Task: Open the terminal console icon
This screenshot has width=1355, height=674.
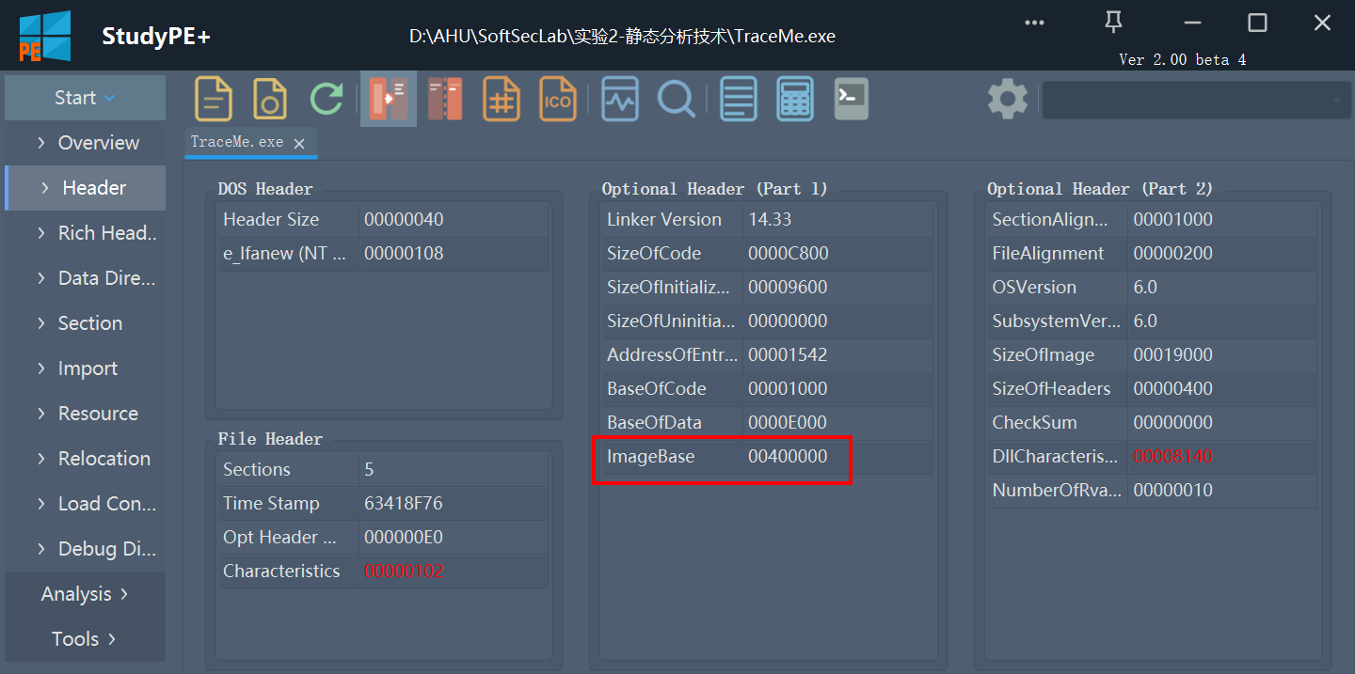Action: tap(852, 99)
